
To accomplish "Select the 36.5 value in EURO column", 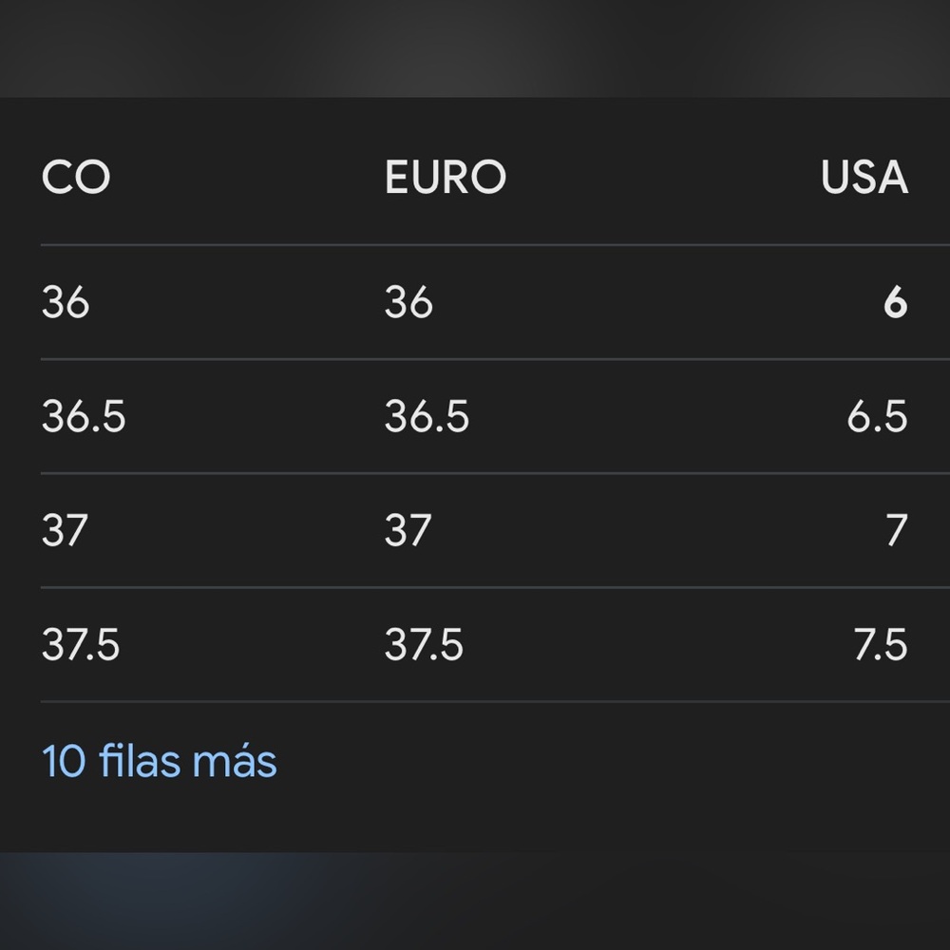I will [427, 417].
